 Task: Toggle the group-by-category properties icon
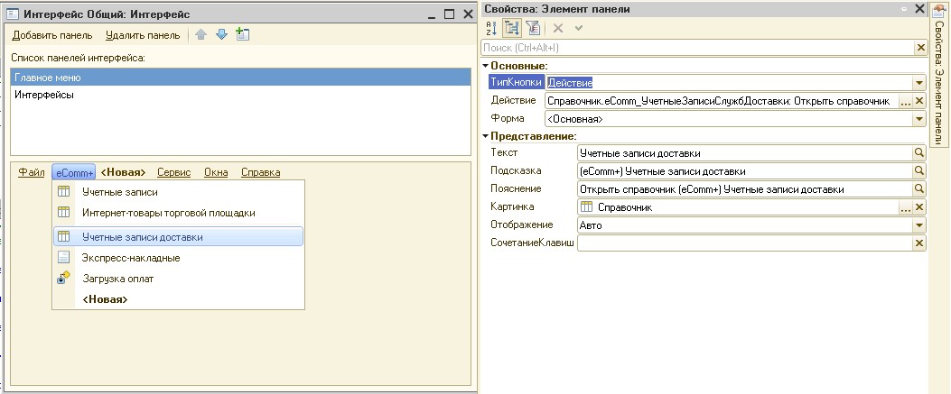pos(512,29)
